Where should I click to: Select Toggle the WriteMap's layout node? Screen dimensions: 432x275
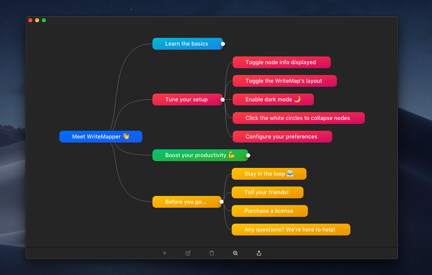285,81
